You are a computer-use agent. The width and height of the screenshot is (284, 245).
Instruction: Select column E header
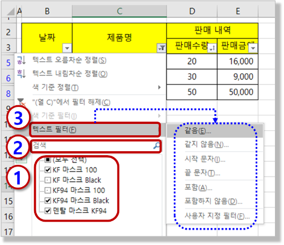point(238,11)
